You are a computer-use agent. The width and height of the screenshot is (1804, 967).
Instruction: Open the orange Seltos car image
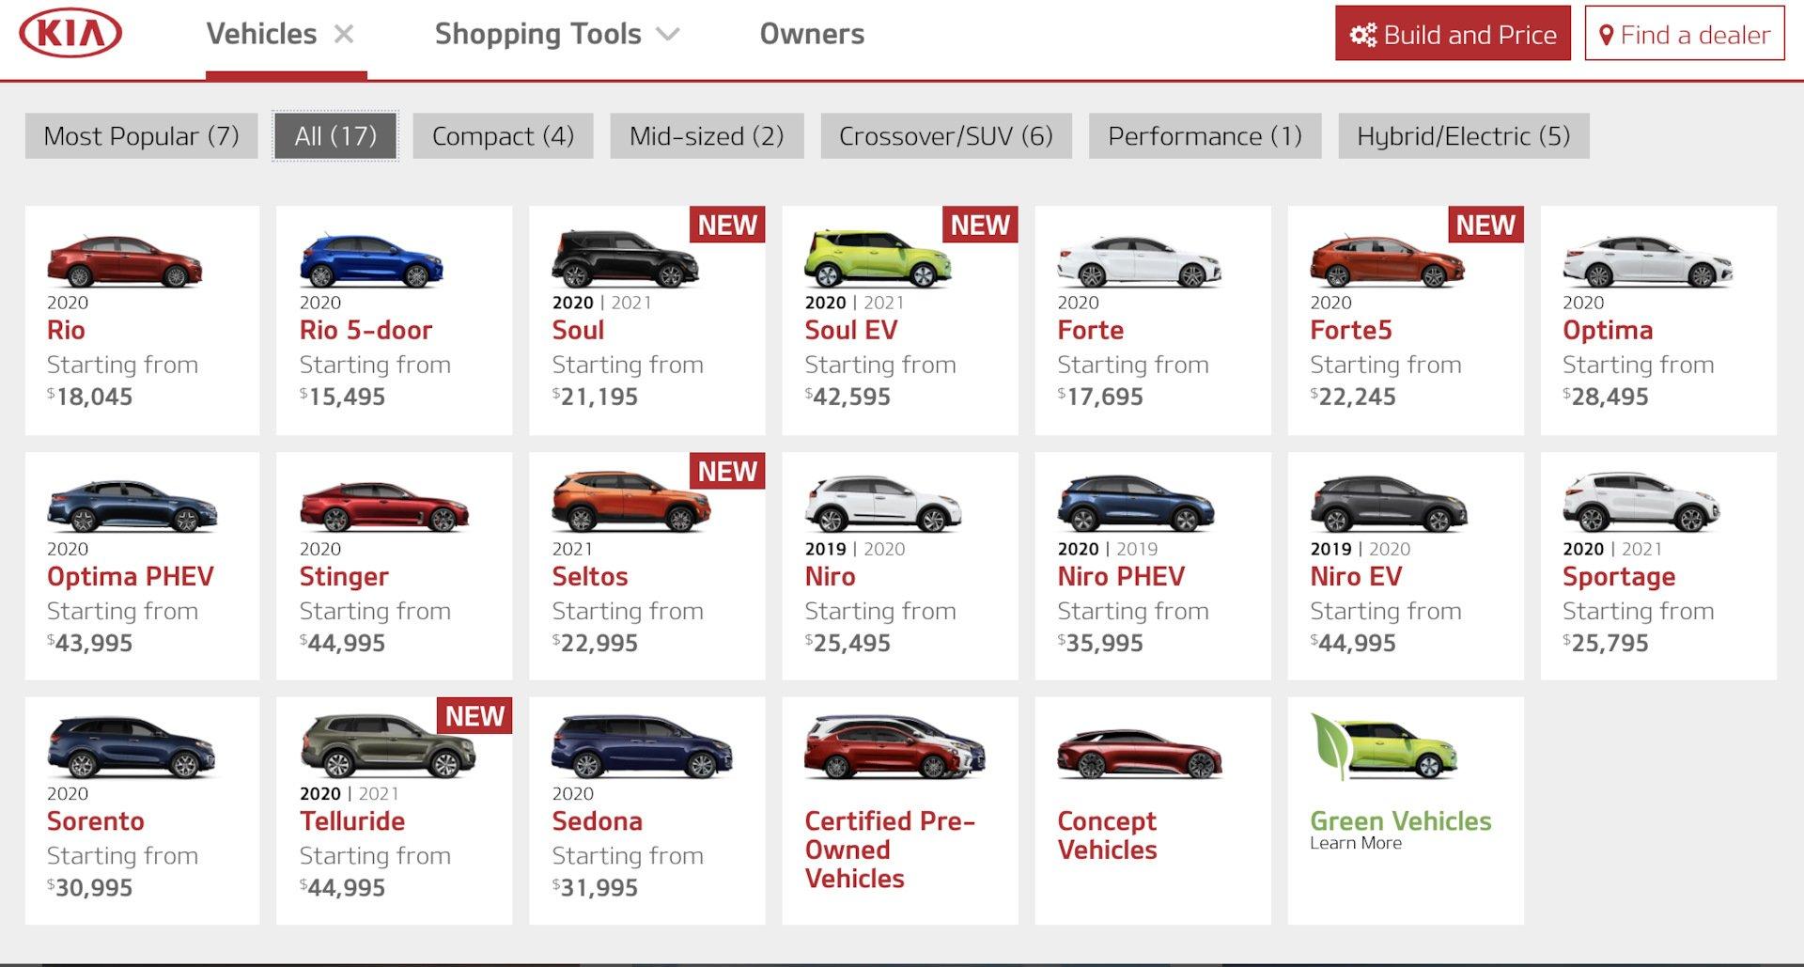[x=630, y=503]
